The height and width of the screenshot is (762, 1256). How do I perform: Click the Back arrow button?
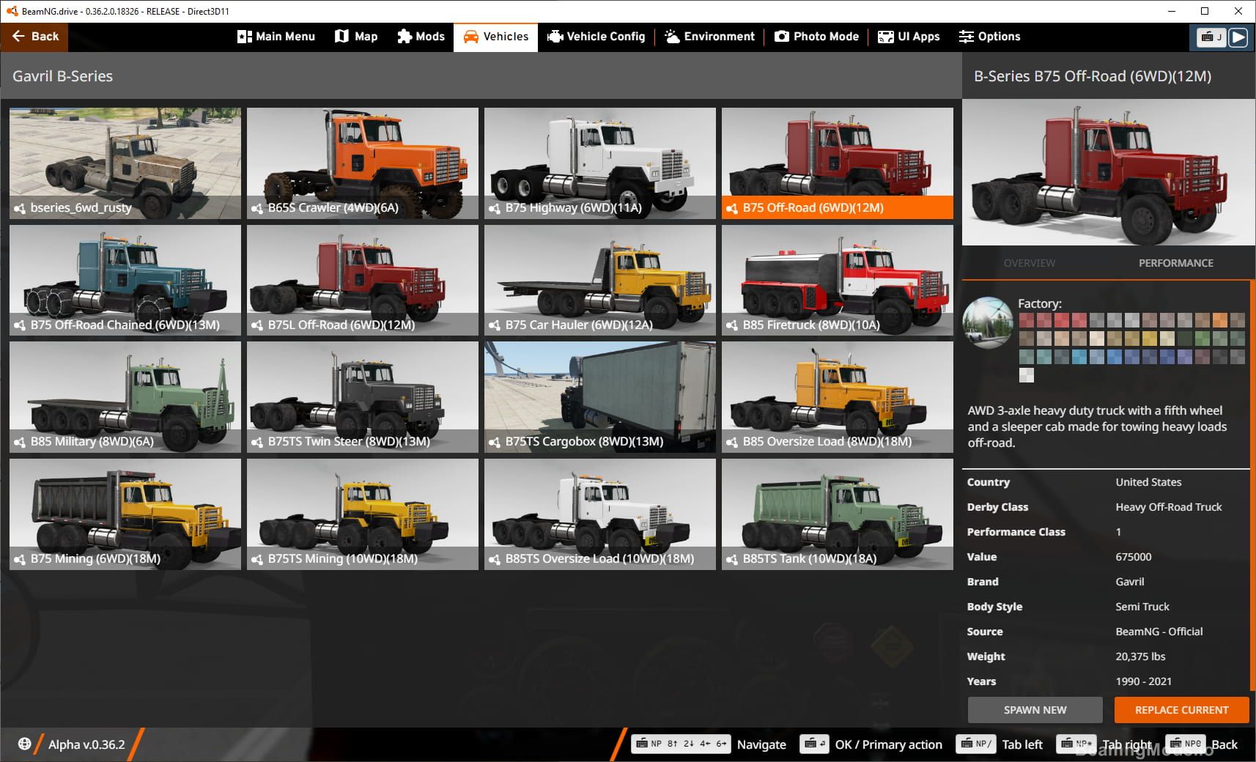(34, 37)
